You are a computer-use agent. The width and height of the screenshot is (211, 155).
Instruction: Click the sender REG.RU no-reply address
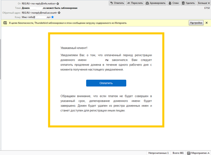click(39, 3)
